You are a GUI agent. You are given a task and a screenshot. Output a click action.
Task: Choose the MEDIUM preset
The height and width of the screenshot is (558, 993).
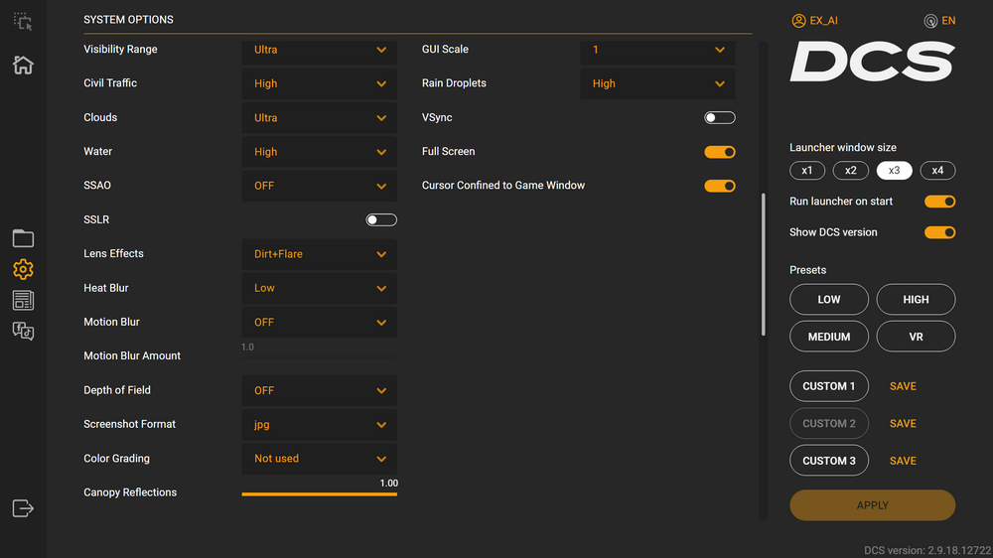pos(828,337)
